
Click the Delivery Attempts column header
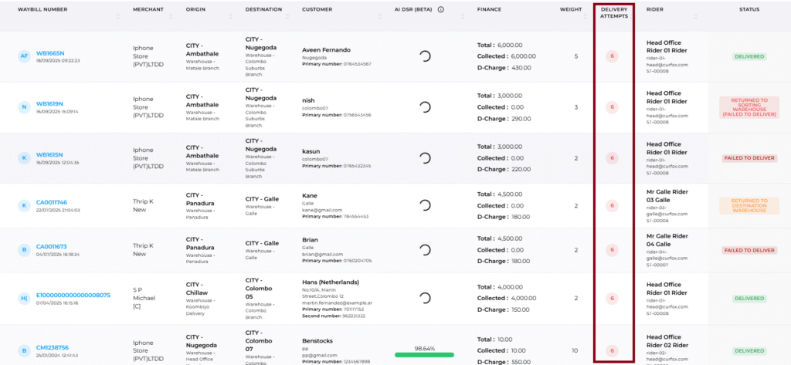pyautogui.click(x=614, y=12)
